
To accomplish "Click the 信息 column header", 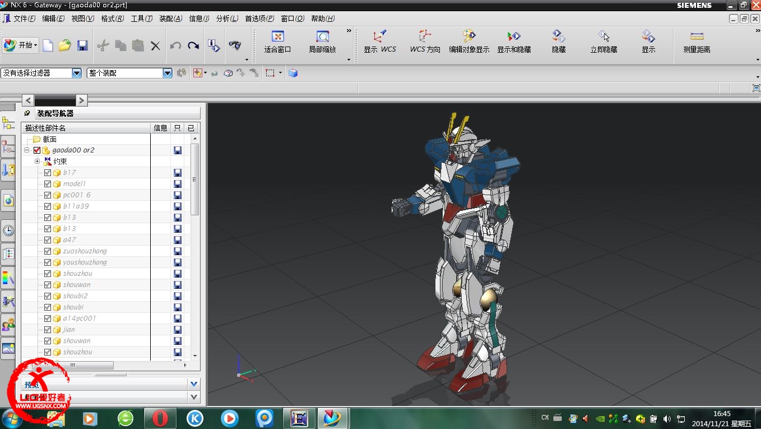I will [160, 128].
